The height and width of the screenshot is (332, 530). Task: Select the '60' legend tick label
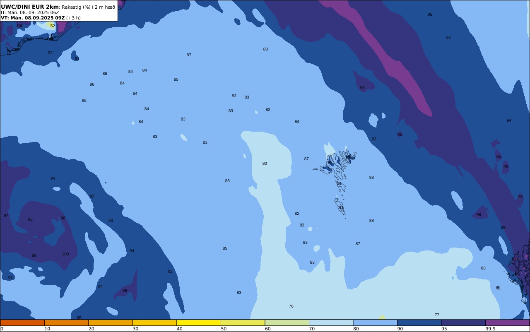tap(268, 329)
